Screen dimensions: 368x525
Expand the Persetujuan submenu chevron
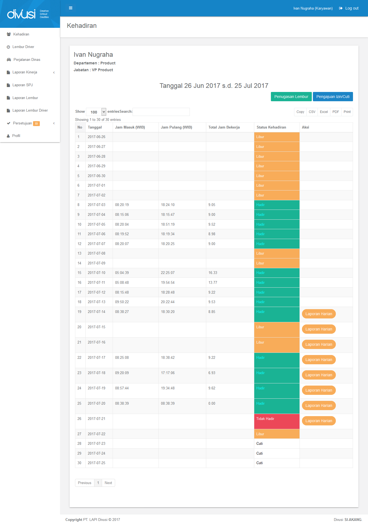point(54,123)
